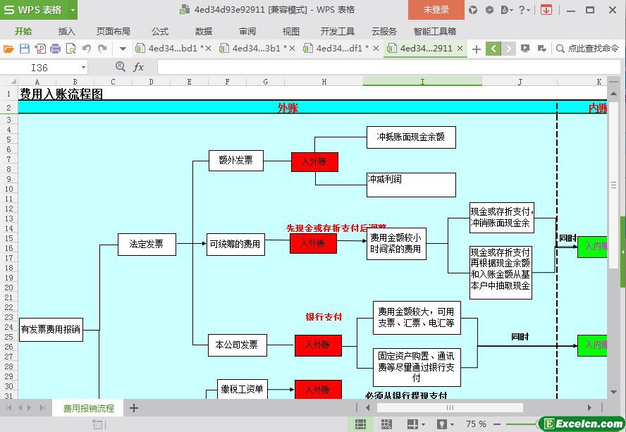Click the Redo arrow icon
This screenshot has height=432, width=626.
click(x=102, y=49)
